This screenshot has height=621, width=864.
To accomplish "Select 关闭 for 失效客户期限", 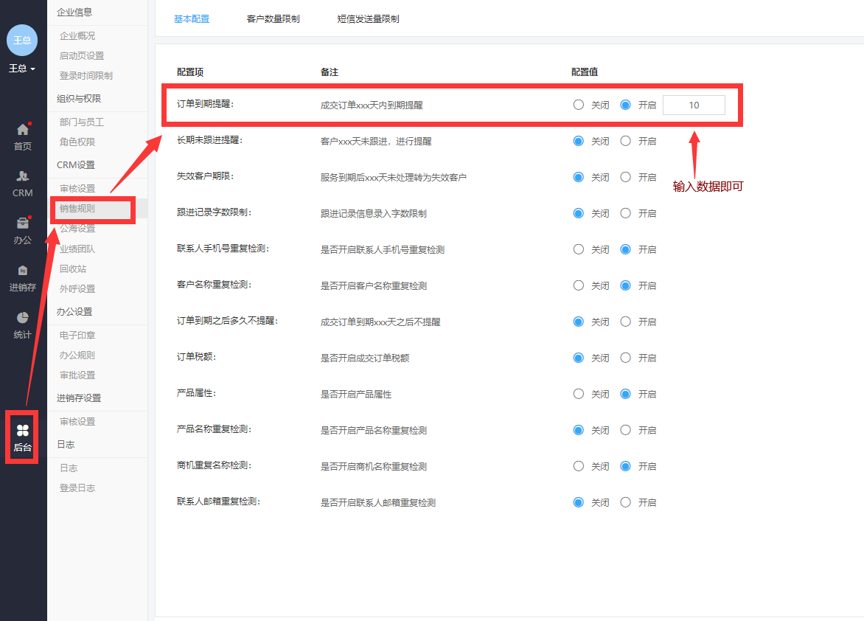I will [x=579, y=177].
